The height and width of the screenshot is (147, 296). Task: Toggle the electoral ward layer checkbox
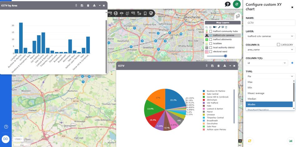pyautogui.click(x=211, y=52)
